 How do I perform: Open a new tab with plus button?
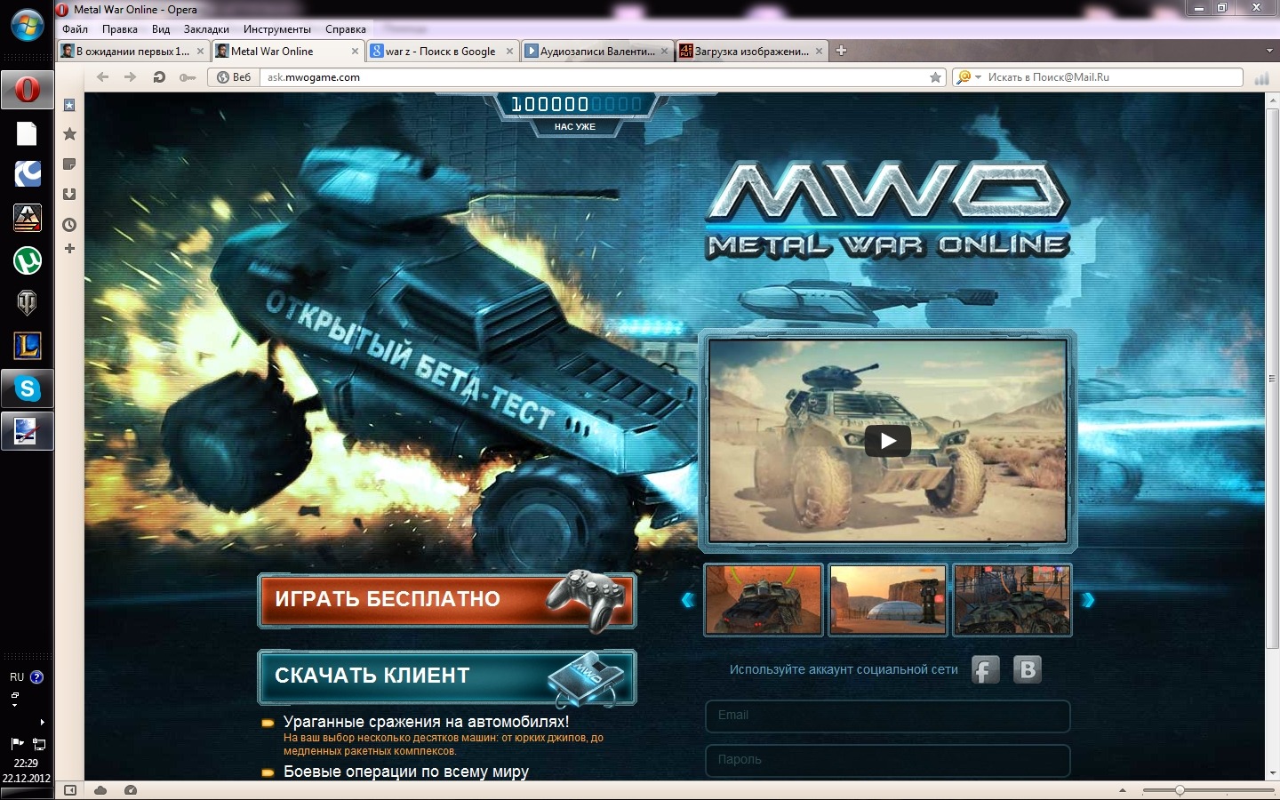pos(841,51)
